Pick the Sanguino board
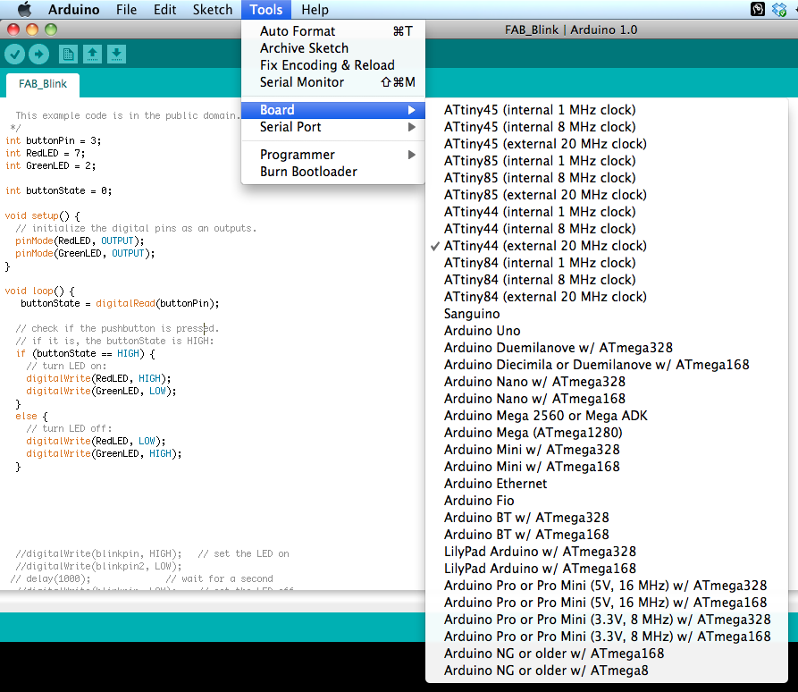This screenshot has height=692, width=798. (606, 314)
